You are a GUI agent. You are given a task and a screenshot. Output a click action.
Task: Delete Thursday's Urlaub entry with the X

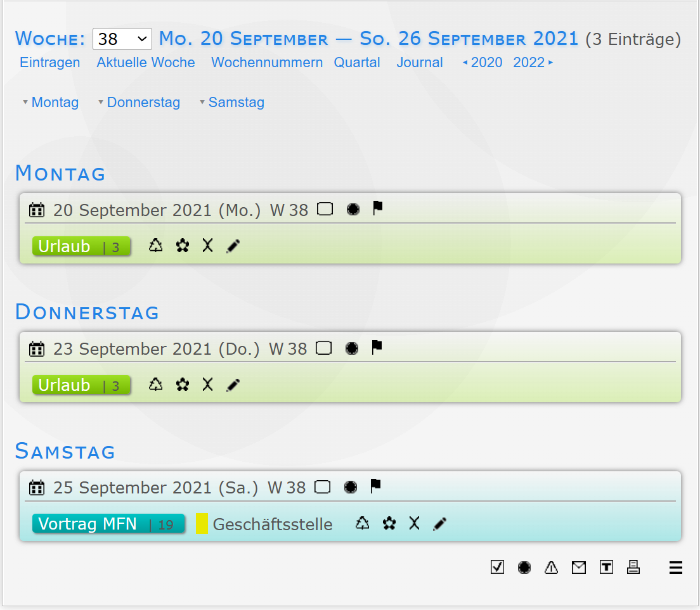(207, 384)
